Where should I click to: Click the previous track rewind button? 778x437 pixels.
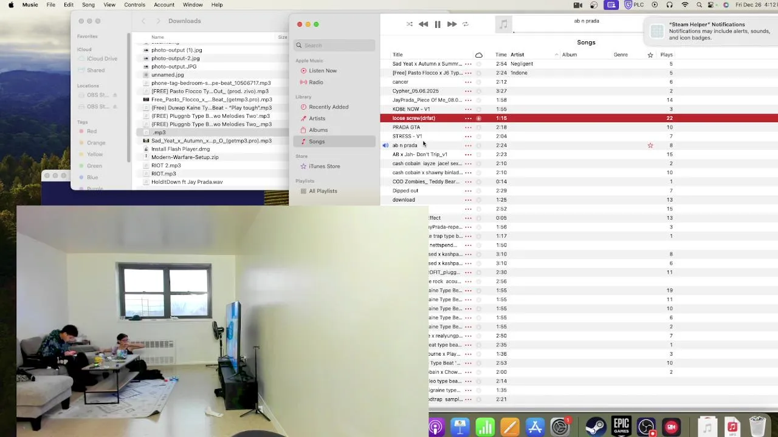[423, 24]
